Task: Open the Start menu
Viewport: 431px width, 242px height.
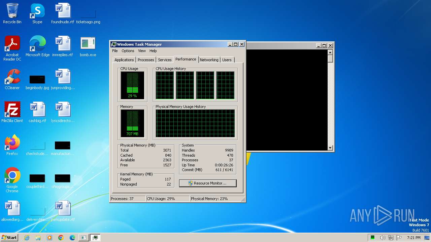Action: point(9,238)
